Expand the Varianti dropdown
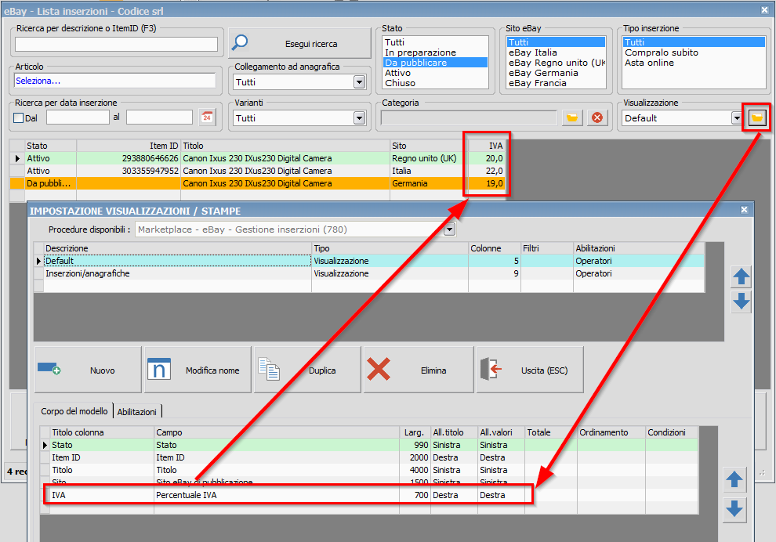This screenshot has height=542, width=776. [359, 118]
